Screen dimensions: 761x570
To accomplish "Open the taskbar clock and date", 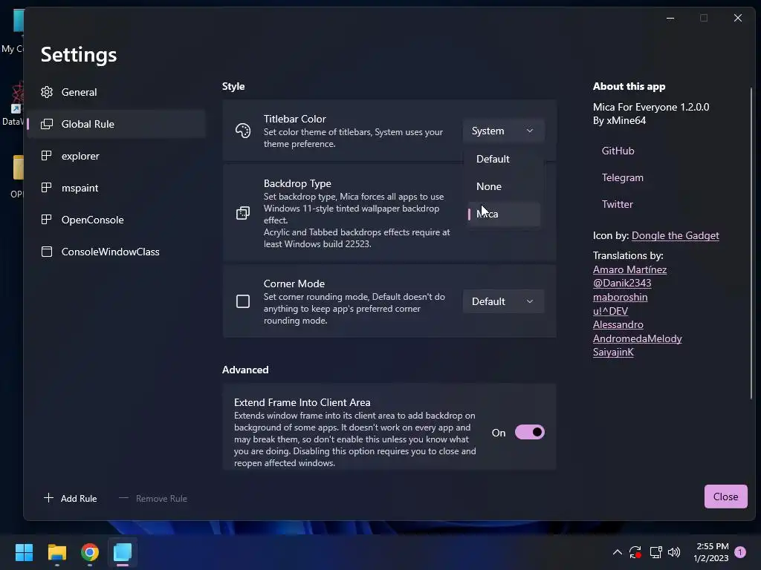I will 711,552.
